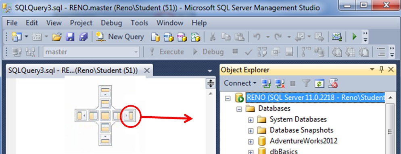Display the Estimated Execution Plan

pyautogui.click(x=262, y=52)
